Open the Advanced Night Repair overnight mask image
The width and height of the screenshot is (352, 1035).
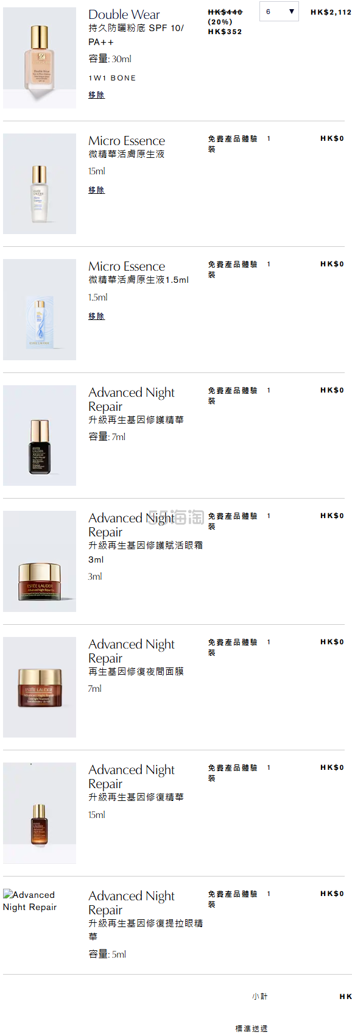tap(40, 687)
